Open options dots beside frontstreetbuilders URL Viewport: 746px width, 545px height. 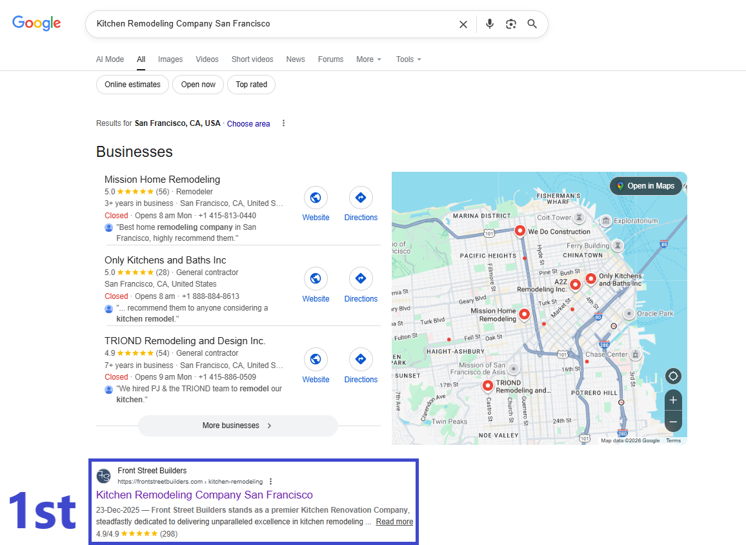(x=270, y=481)
